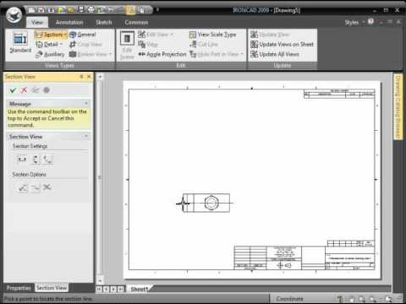
Task: Select the Sheet1 tab
Action: pos(140,289)
